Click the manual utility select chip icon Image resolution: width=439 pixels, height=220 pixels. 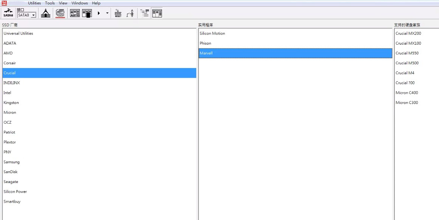pyautogui.click(x=87, y=13)
